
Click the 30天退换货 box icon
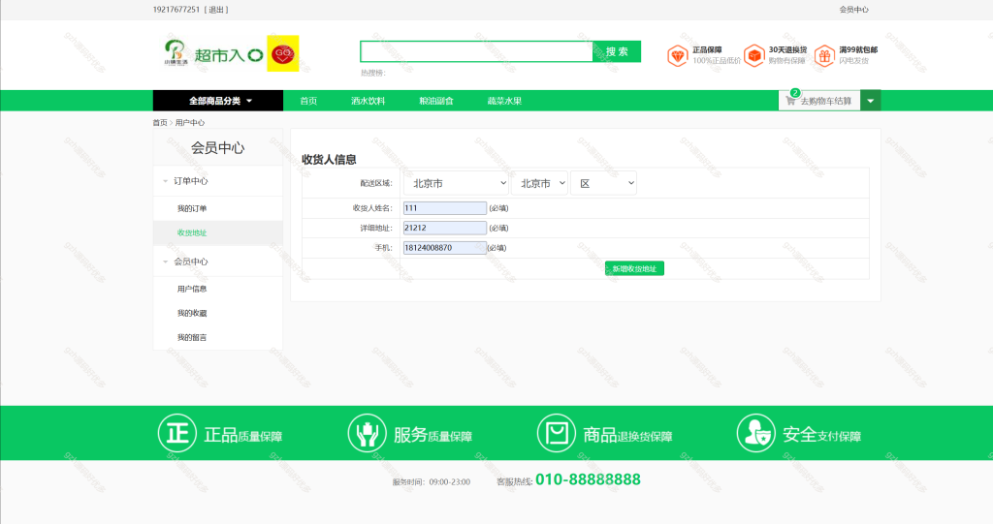[x=753, y=55]
